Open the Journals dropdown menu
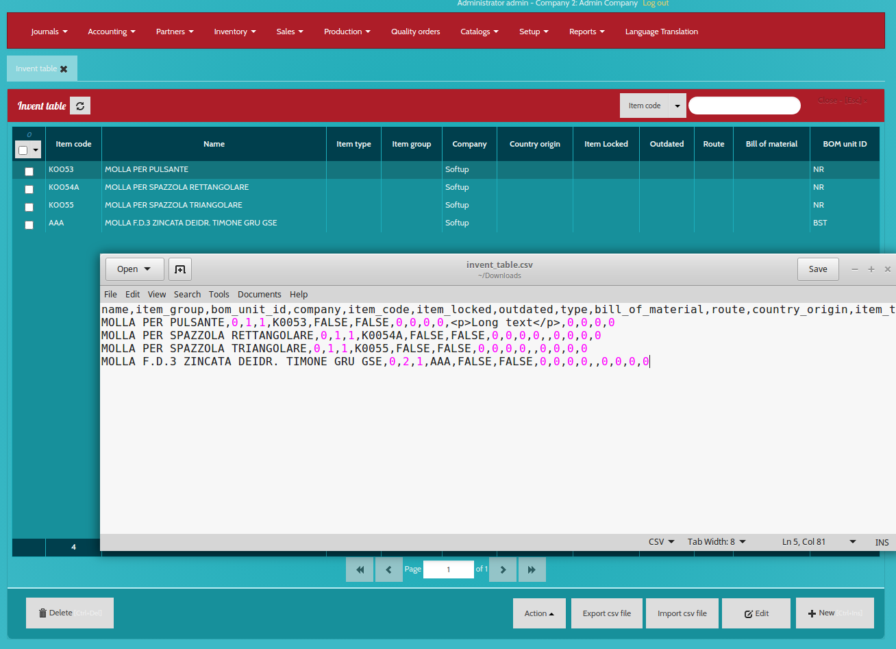The height and width of the screenshot is (649, 896). (49, 32)
